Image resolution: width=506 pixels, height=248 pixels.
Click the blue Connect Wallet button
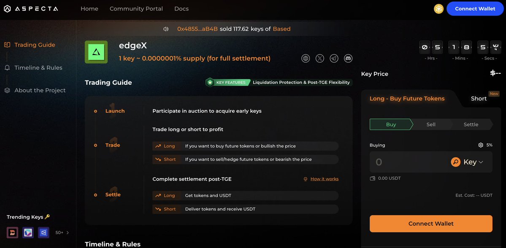475,9
